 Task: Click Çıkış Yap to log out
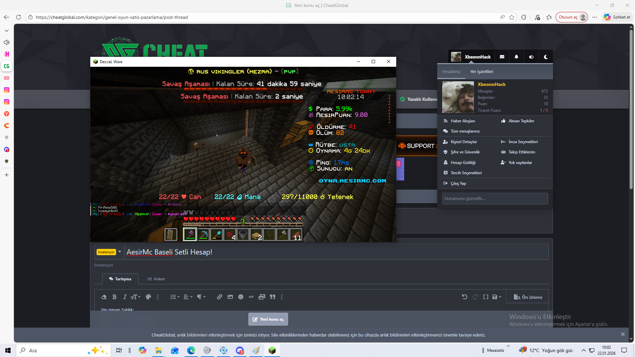pyautogui.click(x=458, y=183)
